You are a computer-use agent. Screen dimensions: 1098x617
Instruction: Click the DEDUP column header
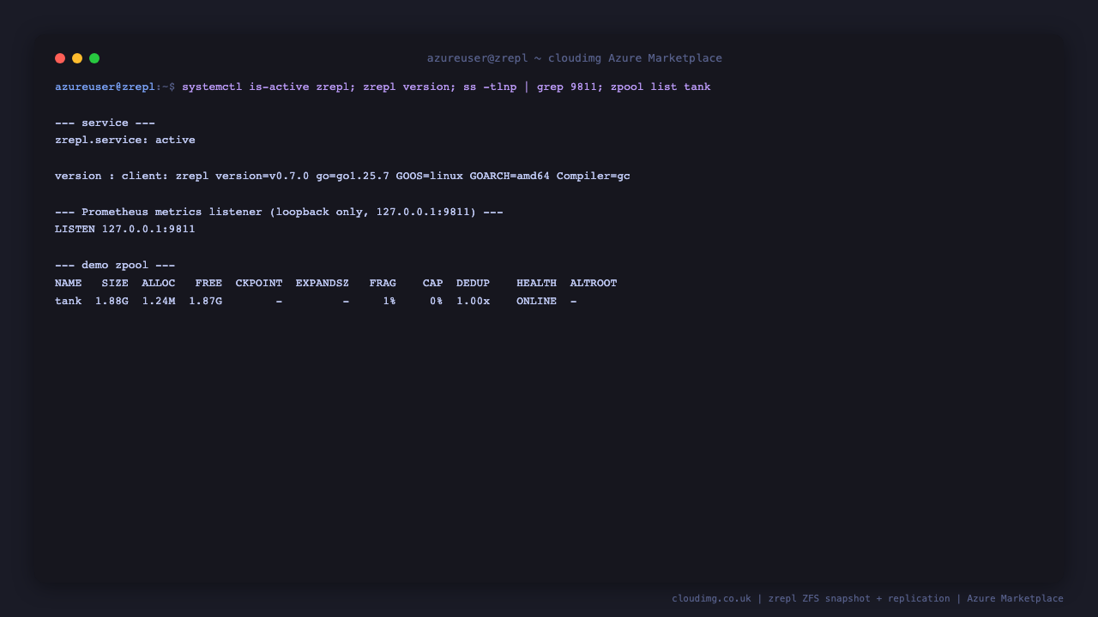(474, 283)
